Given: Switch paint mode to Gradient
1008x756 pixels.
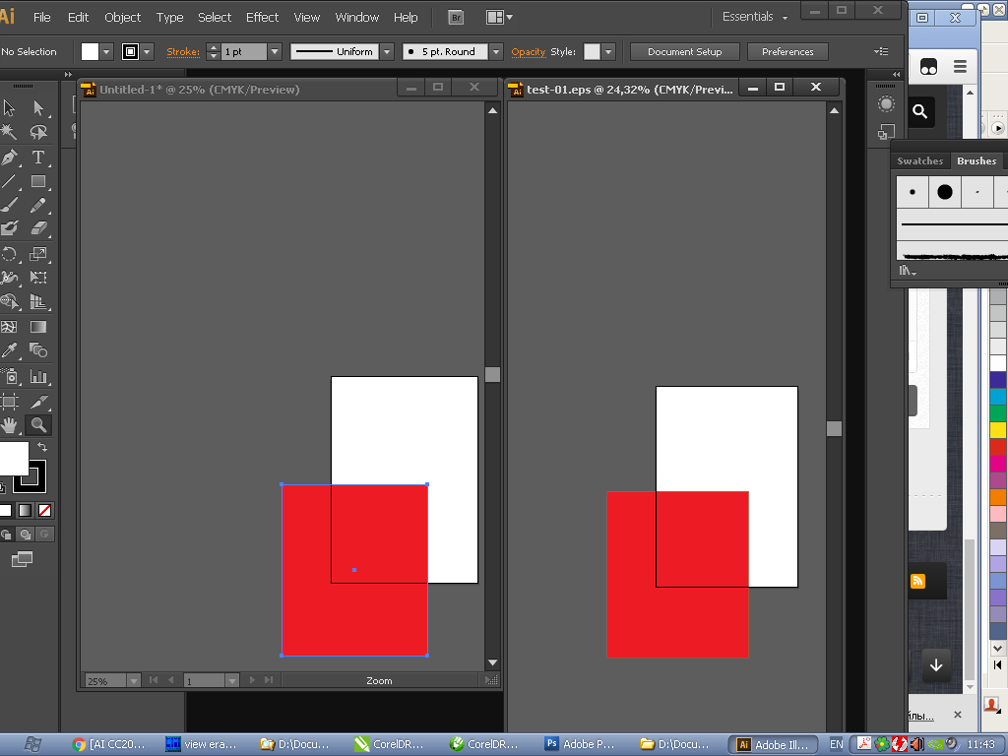Looking at the screenshot, I should click(25, 510).
